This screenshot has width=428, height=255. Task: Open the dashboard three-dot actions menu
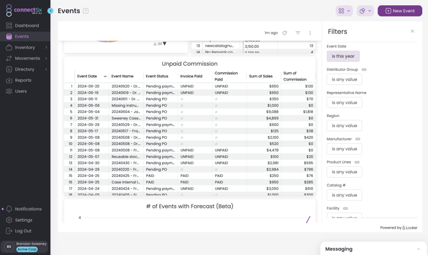click(x=310, y=33)
